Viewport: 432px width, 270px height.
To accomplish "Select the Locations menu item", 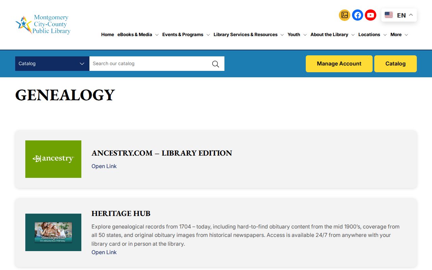I will click(x=369, y=34).
